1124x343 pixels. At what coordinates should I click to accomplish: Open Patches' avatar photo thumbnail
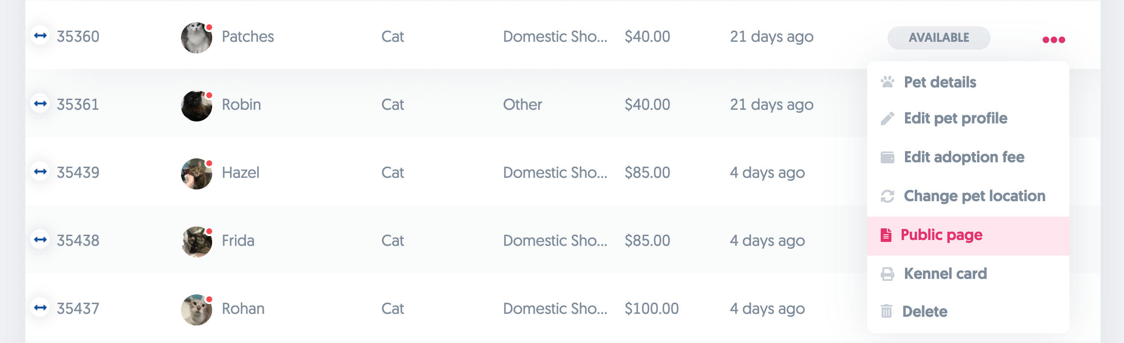(197, 37)
